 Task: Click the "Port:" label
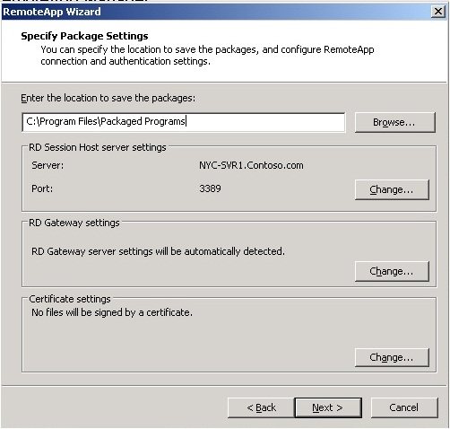[x=42, y=188]
